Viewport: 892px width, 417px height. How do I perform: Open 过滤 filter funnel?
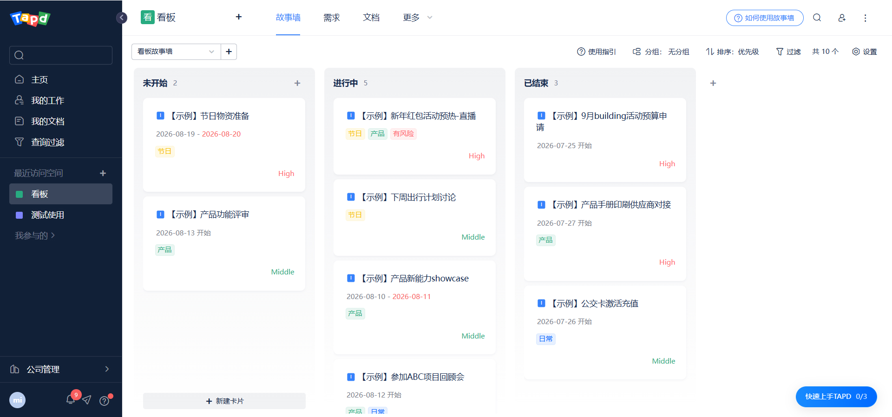click(788, 52)
